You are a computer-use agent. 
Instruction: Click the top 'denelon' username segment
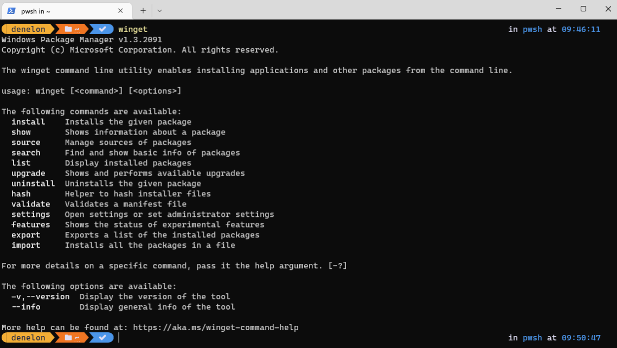click(x=28, y=29)
